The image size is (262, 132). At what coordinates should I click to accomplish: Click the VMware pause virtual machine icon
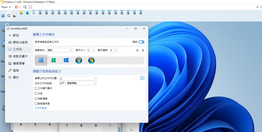(x=16, y=7)
